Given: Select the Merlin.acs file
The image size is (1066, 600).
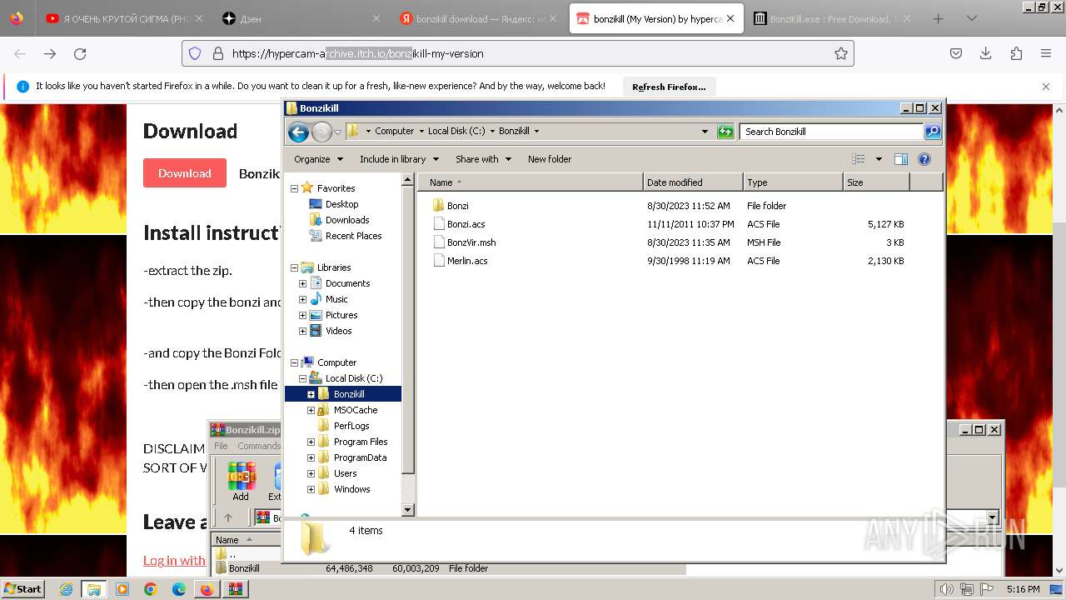Looking at the screenshot, I should [467, 261].
